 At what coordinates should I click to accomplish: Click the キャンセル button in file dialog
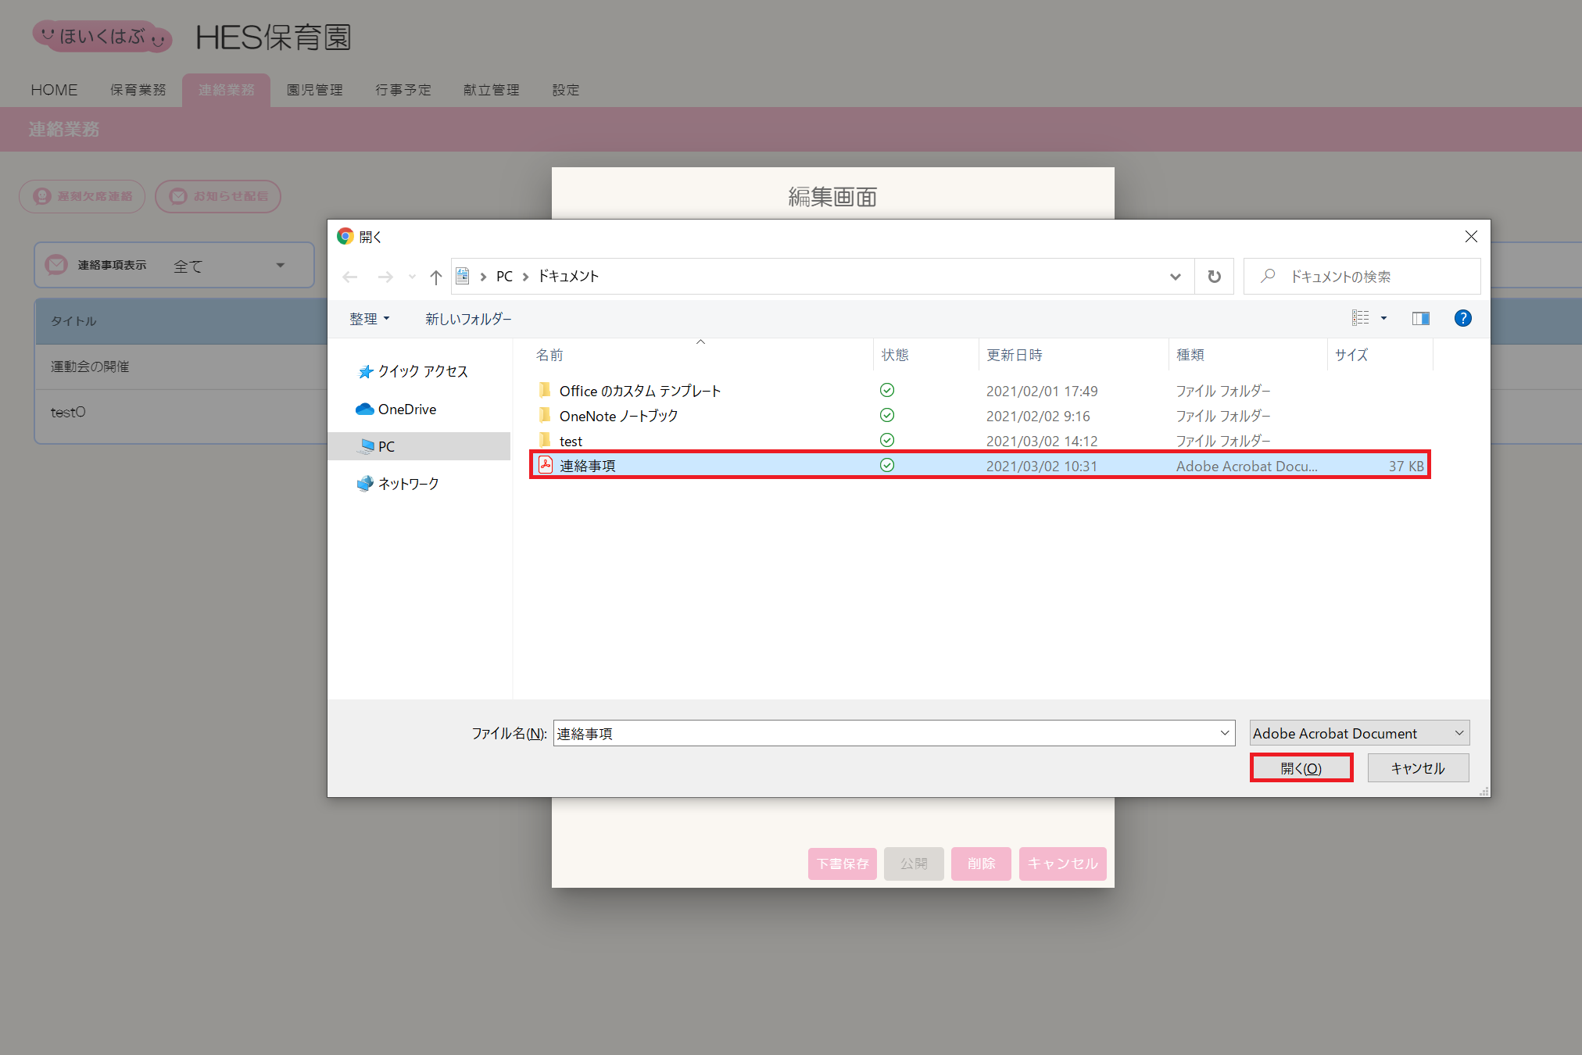click(x=1418, y=768)
